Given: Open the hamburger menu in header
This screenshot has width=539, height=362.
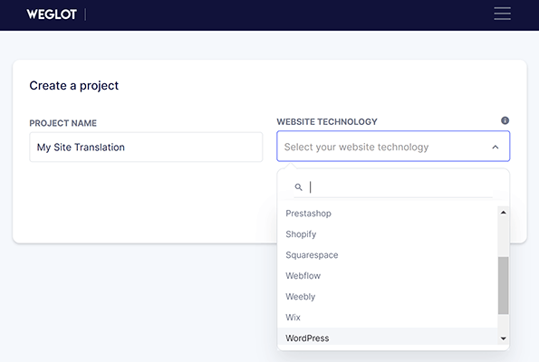Looking at the screenshot, I should [x=502, y=14].
